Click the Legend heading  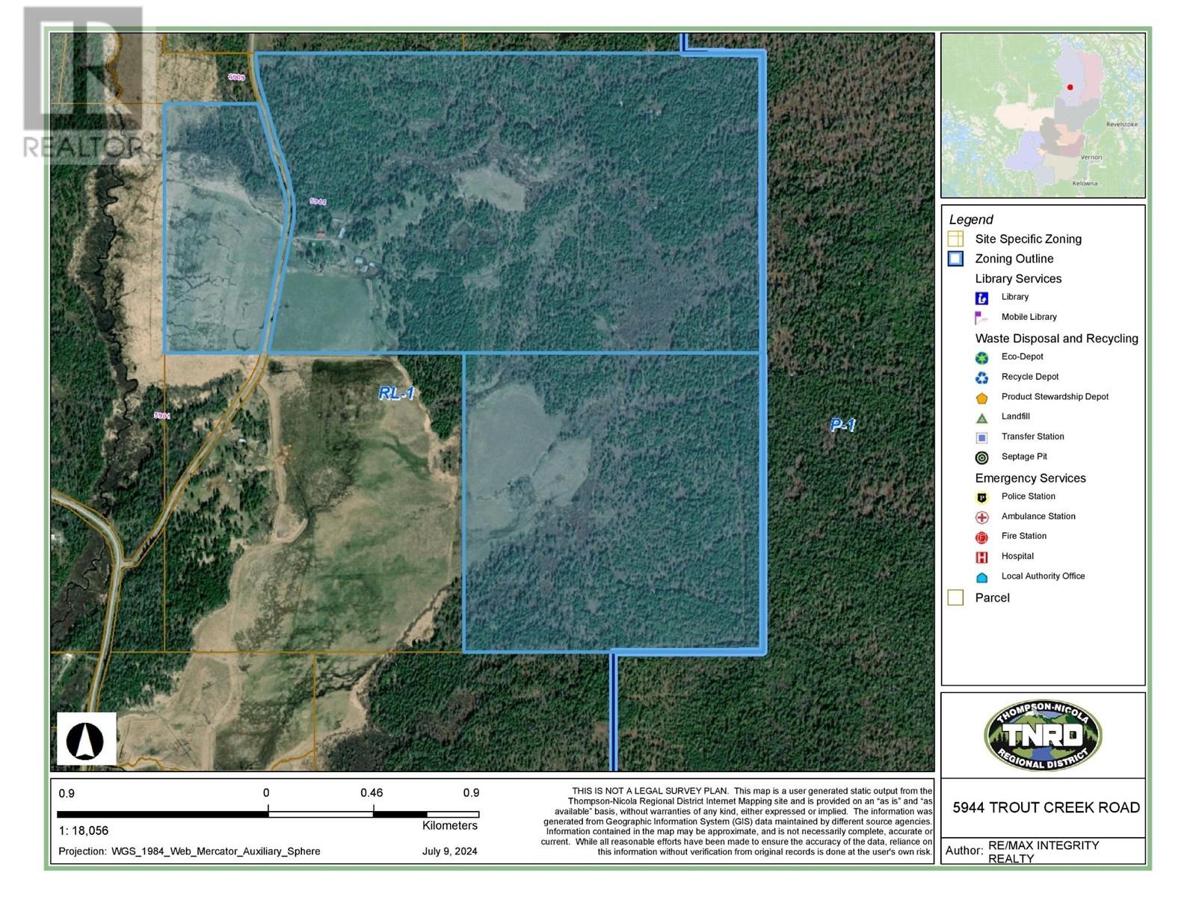971,220
